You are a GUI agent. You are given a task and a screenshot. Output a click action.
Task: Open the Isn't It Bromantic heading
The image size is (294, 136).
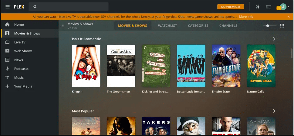point(86,39)
